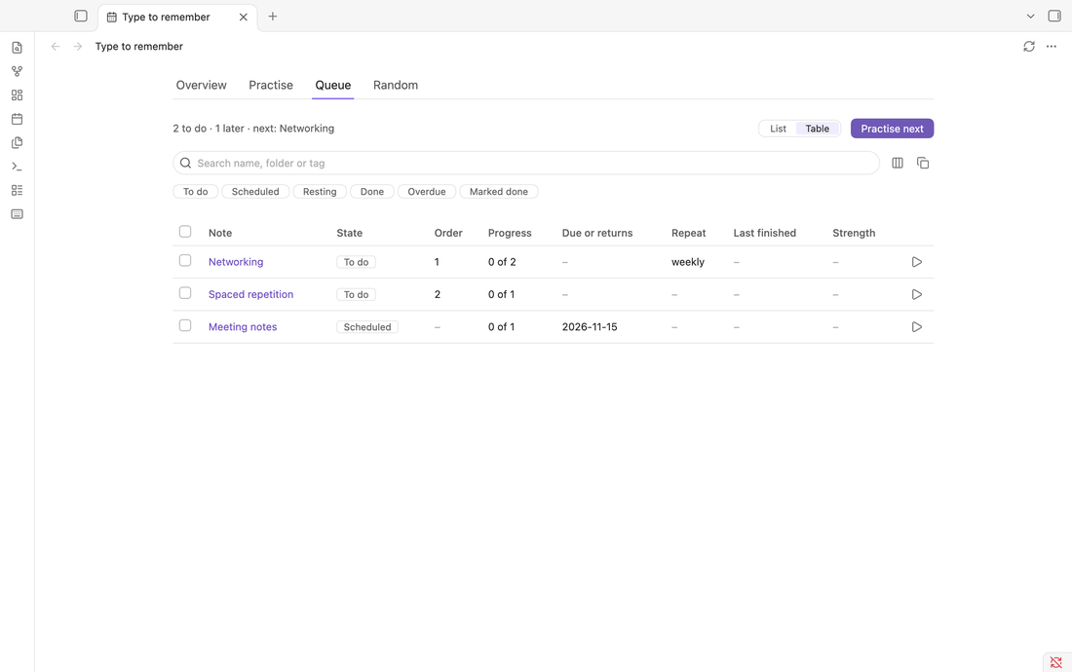Screen dimensions: 1072x672
Task: Open the Spaced repetition note link
Action: [250, 294]
